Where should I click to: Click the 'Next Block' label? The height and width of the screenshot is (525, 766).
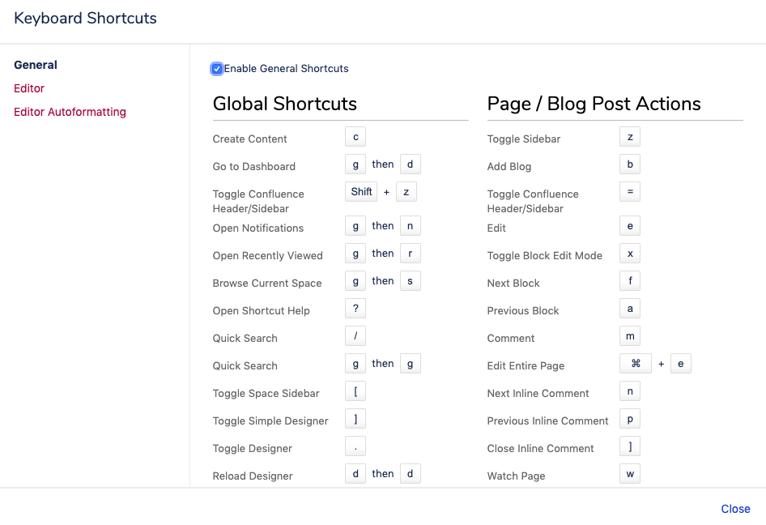click(513, 283)
